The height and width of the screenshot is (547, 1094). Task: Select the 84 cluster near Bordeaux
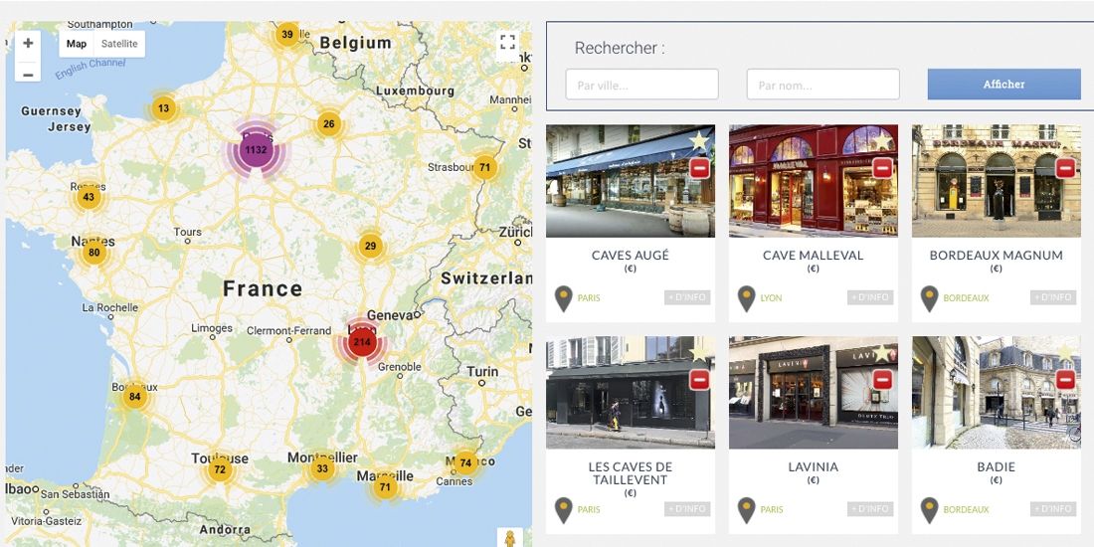(x=134, y=396)
